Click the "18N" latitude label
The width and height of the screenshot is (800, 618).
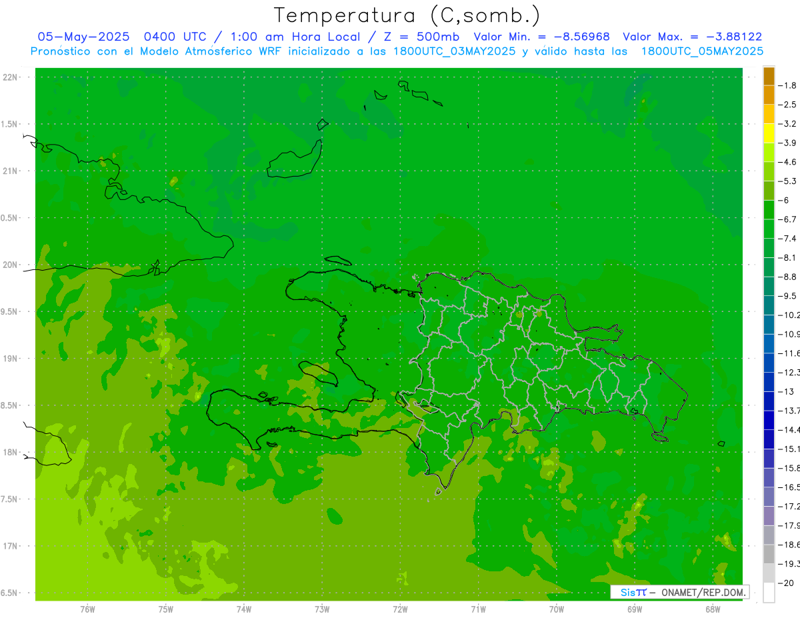[10, 453]
